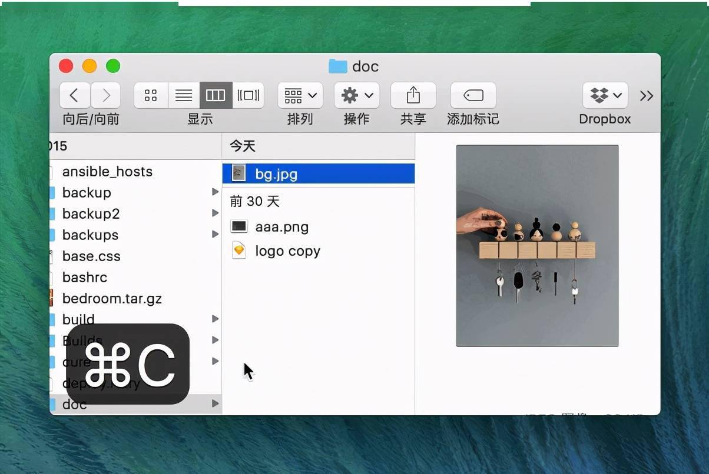Image resolution: width=709 pixels, height=474 pixels.
Task: Close the doc Finder window
Action: click(66, 66)
